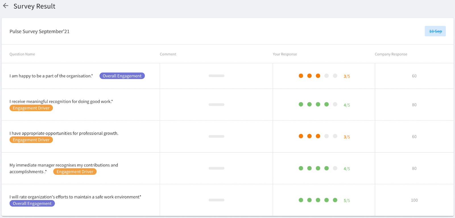Click company response 80 in meaningful recognition row
Viewport: 455px width, 218px height.
(x=414, y=105)
